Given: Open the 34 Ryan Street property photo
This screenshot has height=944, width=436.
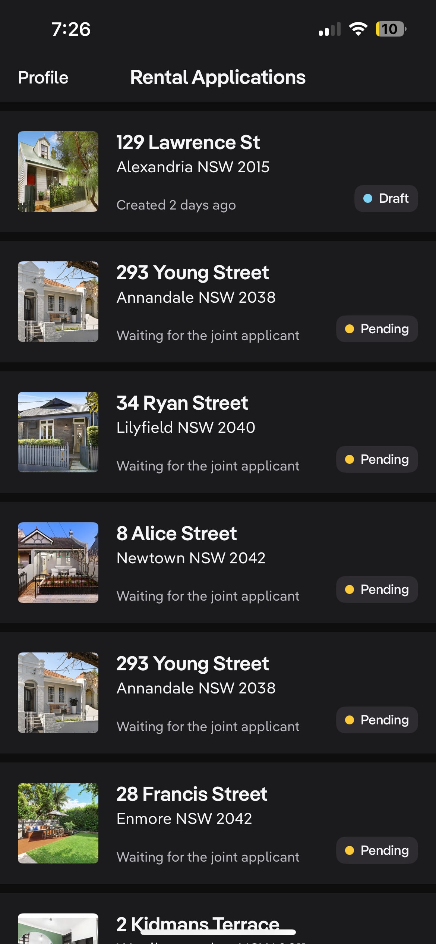Looking at the screenshot, I should pyautogui.click(x=58, y=432).
